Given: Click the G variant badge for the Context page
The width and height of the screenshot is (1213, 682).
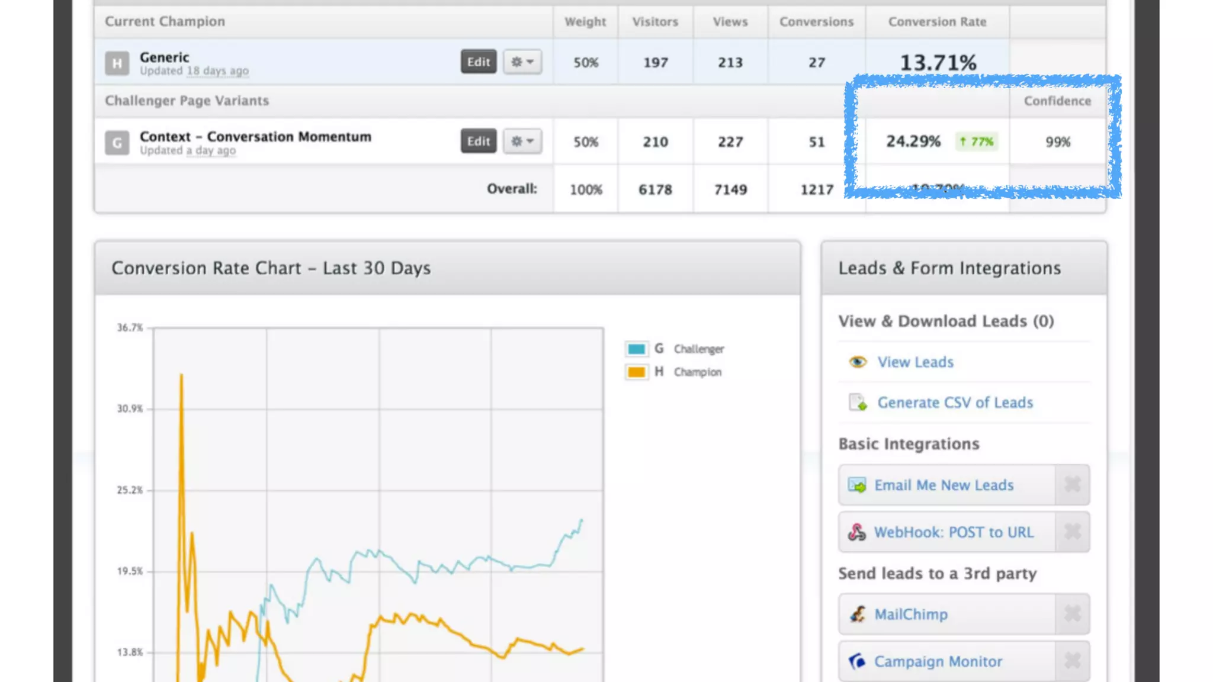Looking at the screenshot, I should [117, 143].
